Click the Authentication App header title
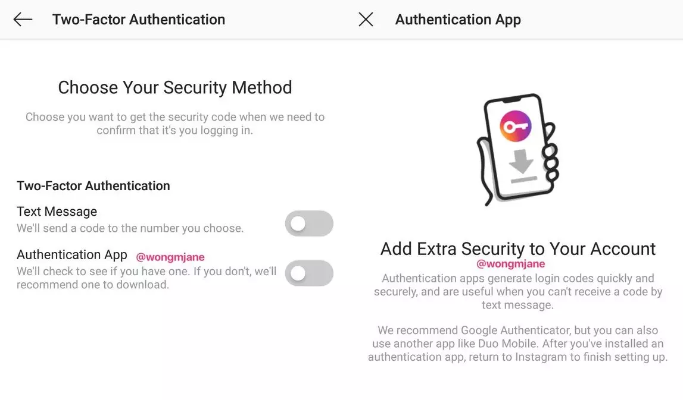683x400 pixels. (458, 20)
